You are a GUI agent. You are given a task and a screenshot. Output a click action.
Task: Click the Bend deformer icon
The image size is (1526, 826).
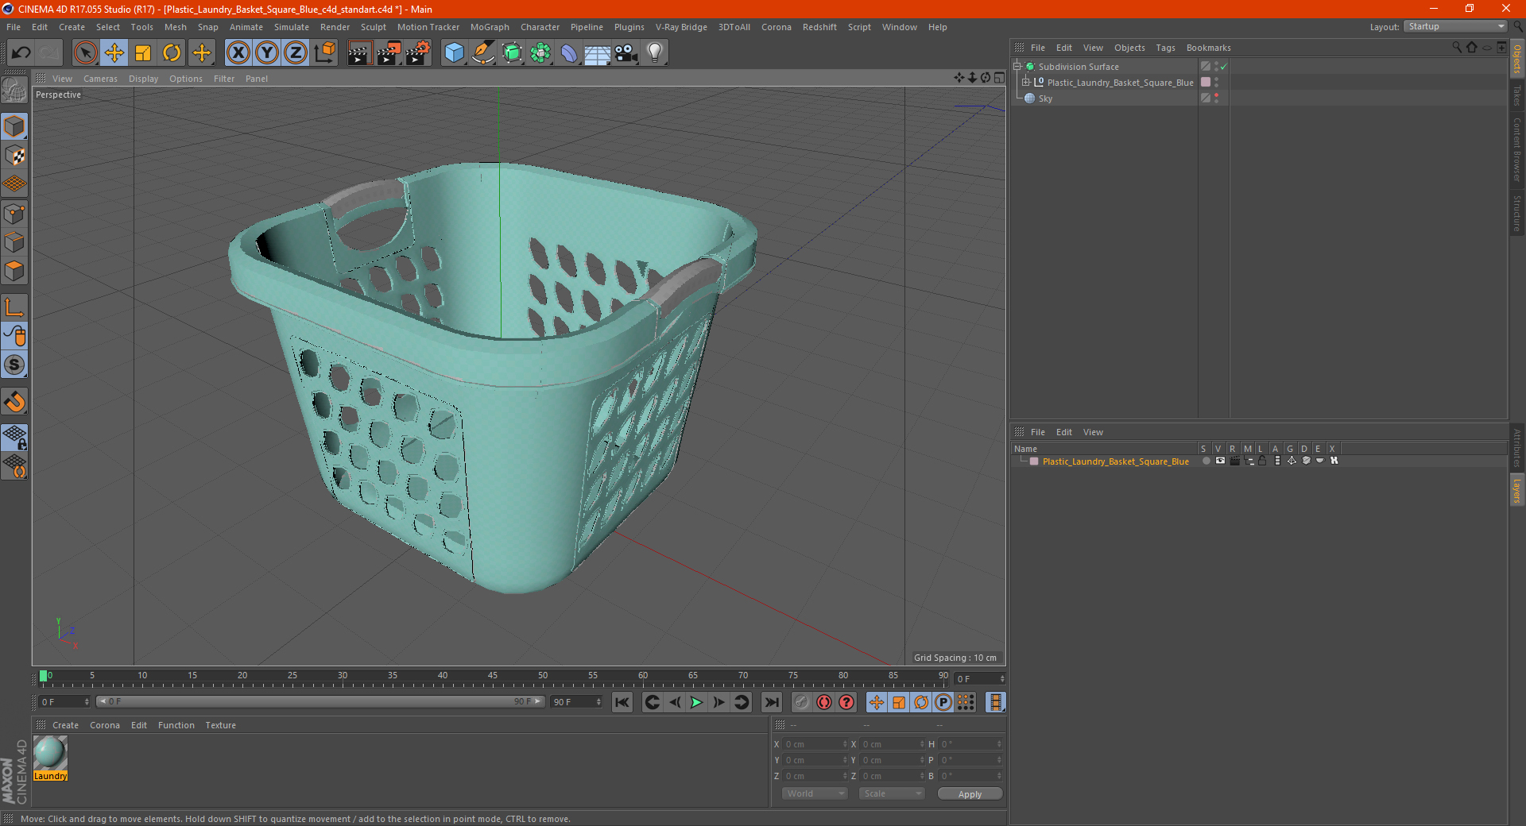[569, 53]
